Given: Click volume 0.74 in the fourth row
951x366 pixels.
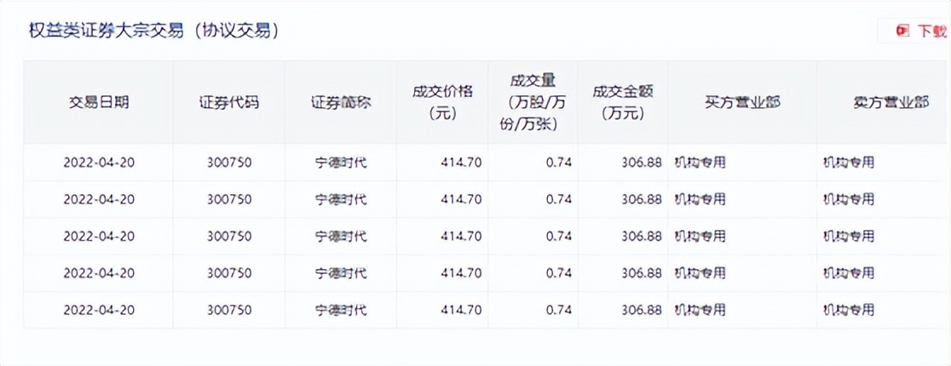Looking at the screenshot, I should (x=558, y=273).
